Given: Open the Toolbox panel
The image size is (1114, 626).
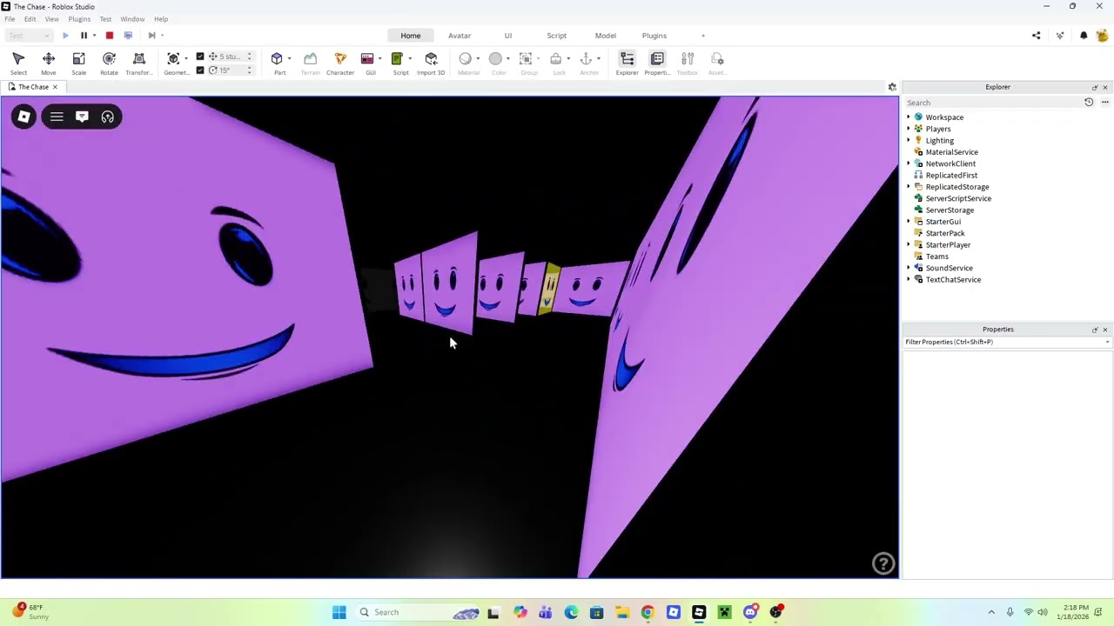Looking at the screenshot, I should pos(688,63).
